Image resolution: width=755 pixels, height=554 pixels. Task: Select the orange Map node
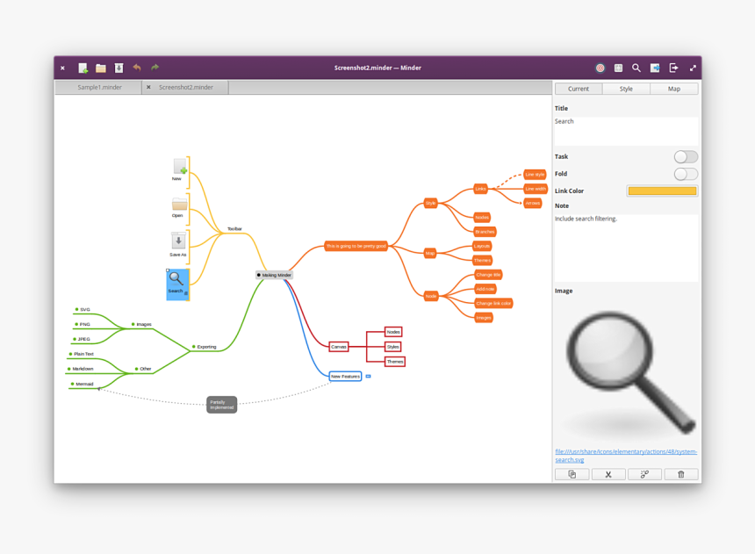430,254
